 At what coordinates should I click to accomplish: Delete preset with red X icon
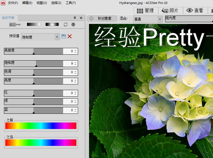[70, 36]
